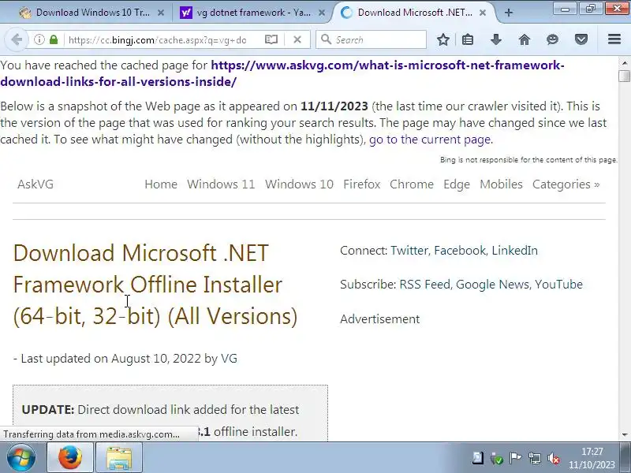This screenshot has width=631, height=473.
Task: Stop loading with the X button
Action: (x=297, y=39)
